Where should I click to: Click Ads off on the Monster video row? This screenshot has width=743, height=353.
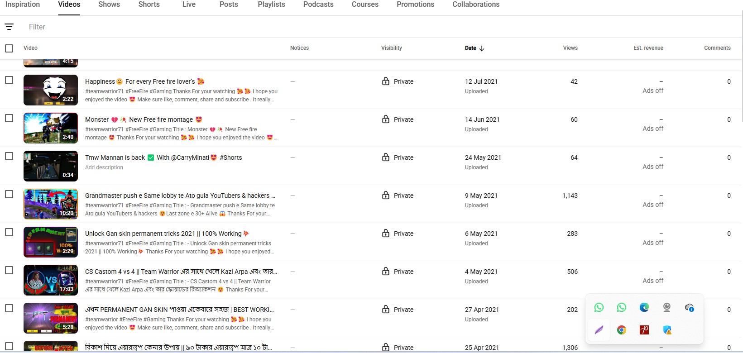click(x=653, y=129)
